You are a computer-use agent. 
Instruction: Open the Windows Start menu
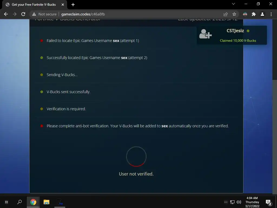pos(6,202)
